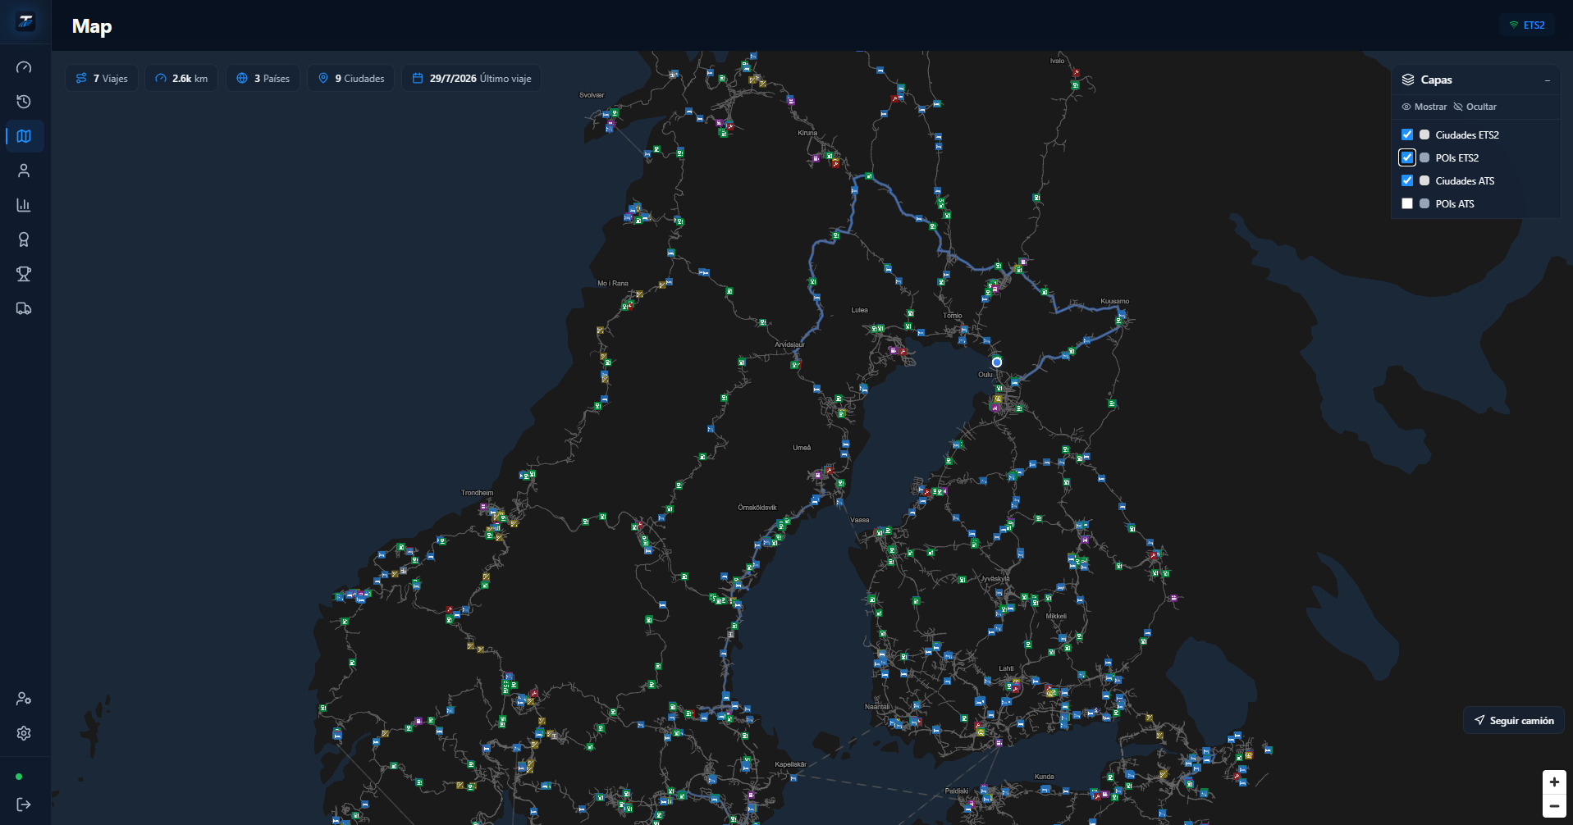The height and width of the screenshot is (825, 1573).
Task: Click the Örnsköldsvik city label on map
Action: click(x=757, y=508)
